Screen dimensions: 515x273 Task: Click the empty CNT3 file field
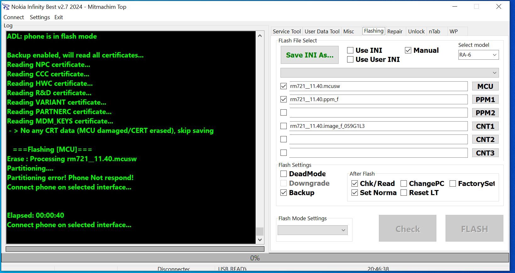click(378, 153)
